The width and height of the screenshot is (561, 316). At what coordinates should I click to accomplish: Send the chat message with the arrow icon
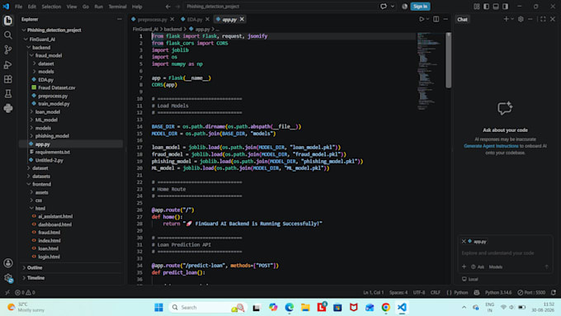click(546, 266)
